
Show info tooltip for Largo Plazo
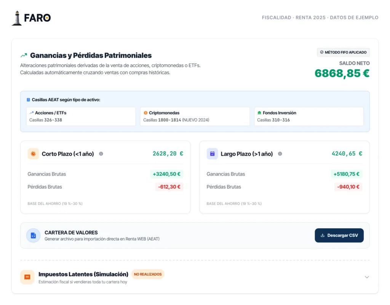point(280,154)
